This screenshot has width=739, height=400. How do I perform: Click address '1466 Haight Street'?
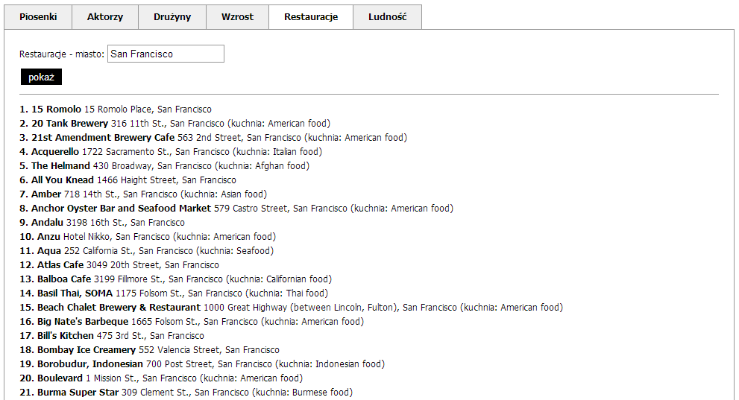click(136, 180)
